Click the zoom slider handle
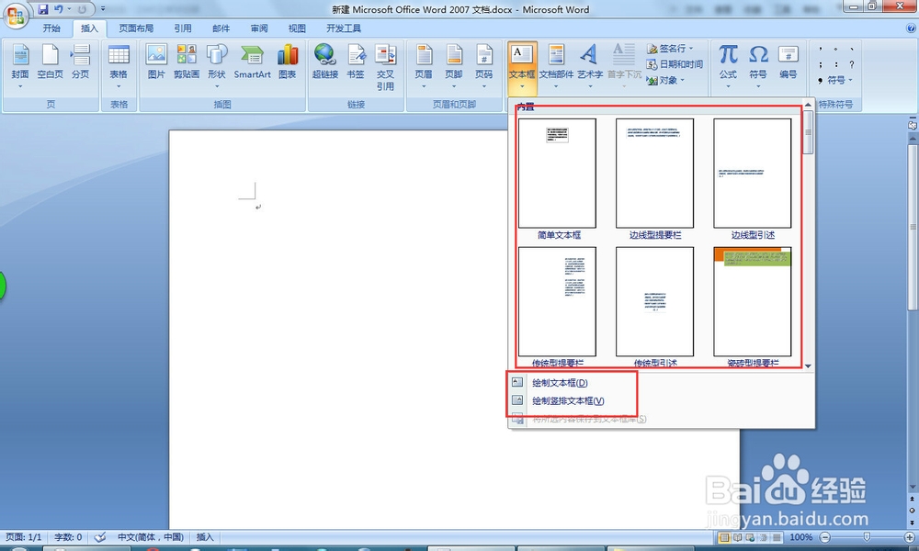The width and height of the screenshot is (919, 551). pos(867,537)
